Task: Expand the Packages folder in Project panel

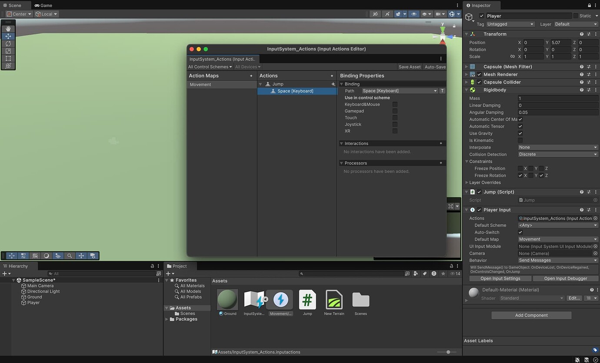Action: 166,319
